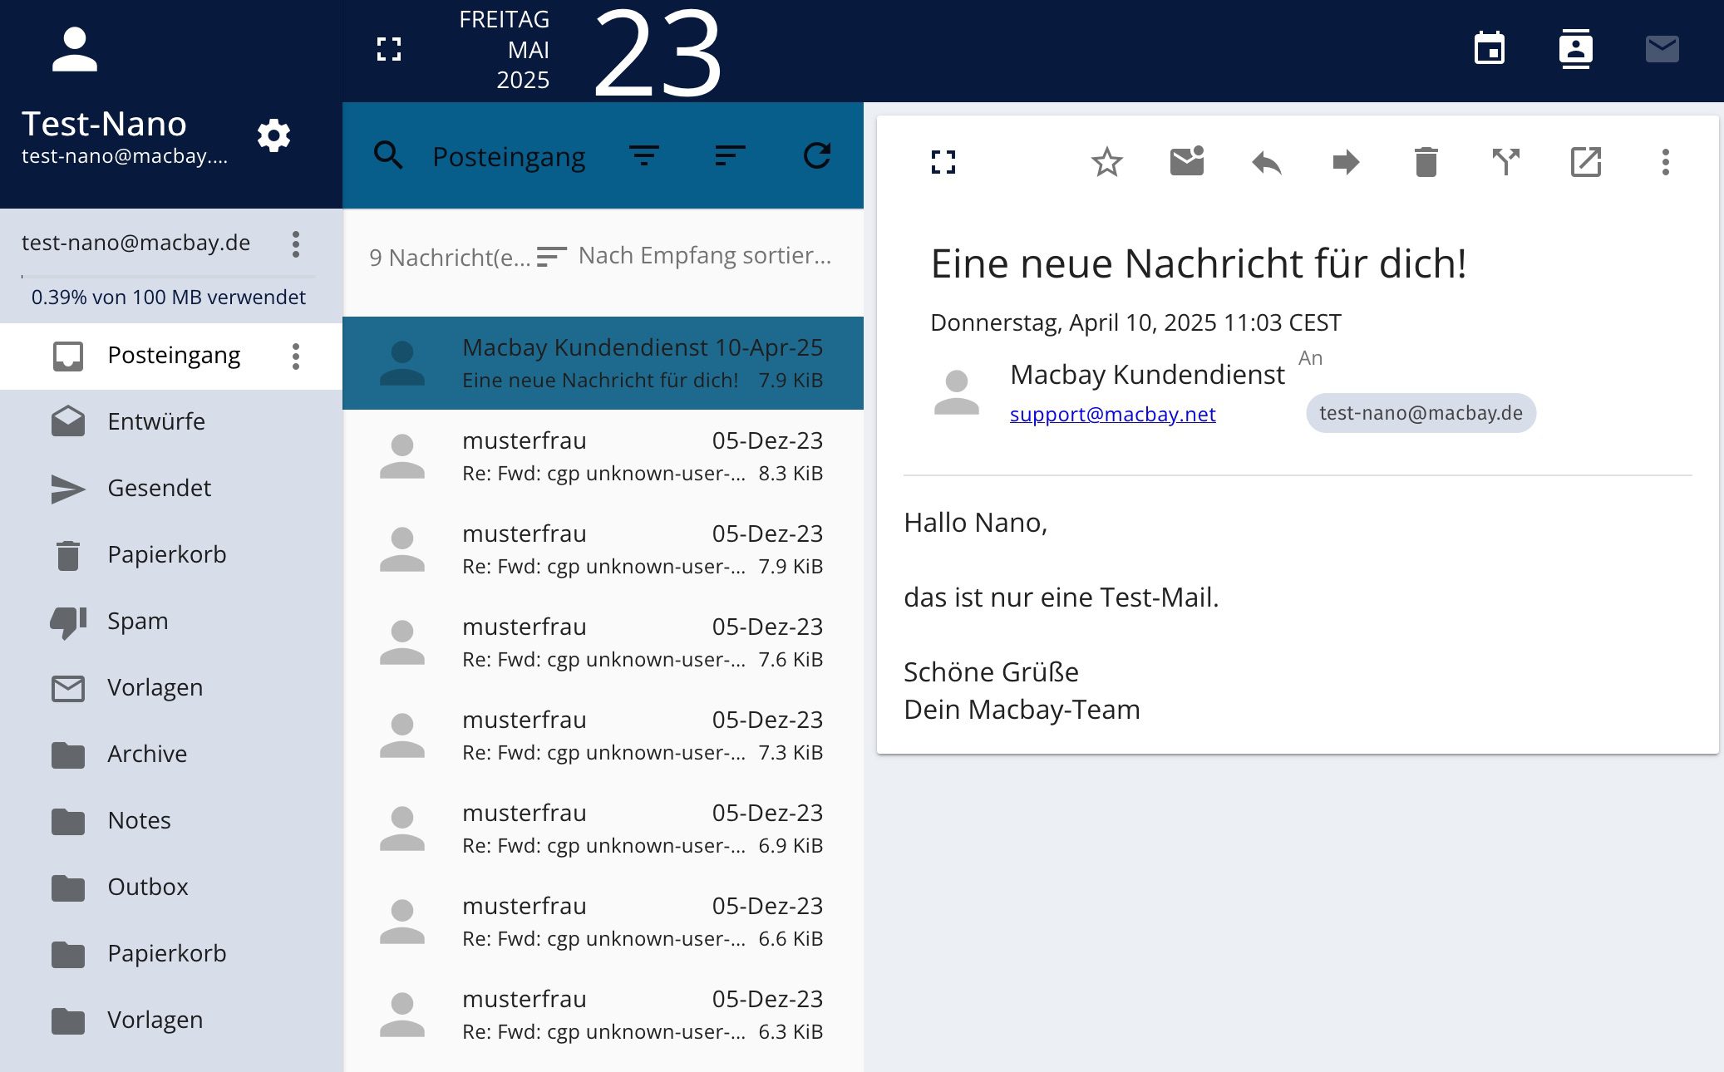Screen dimensions: 1724x1072
Task: Open the sort icon in mailbox toolbar
Action: 730,155
